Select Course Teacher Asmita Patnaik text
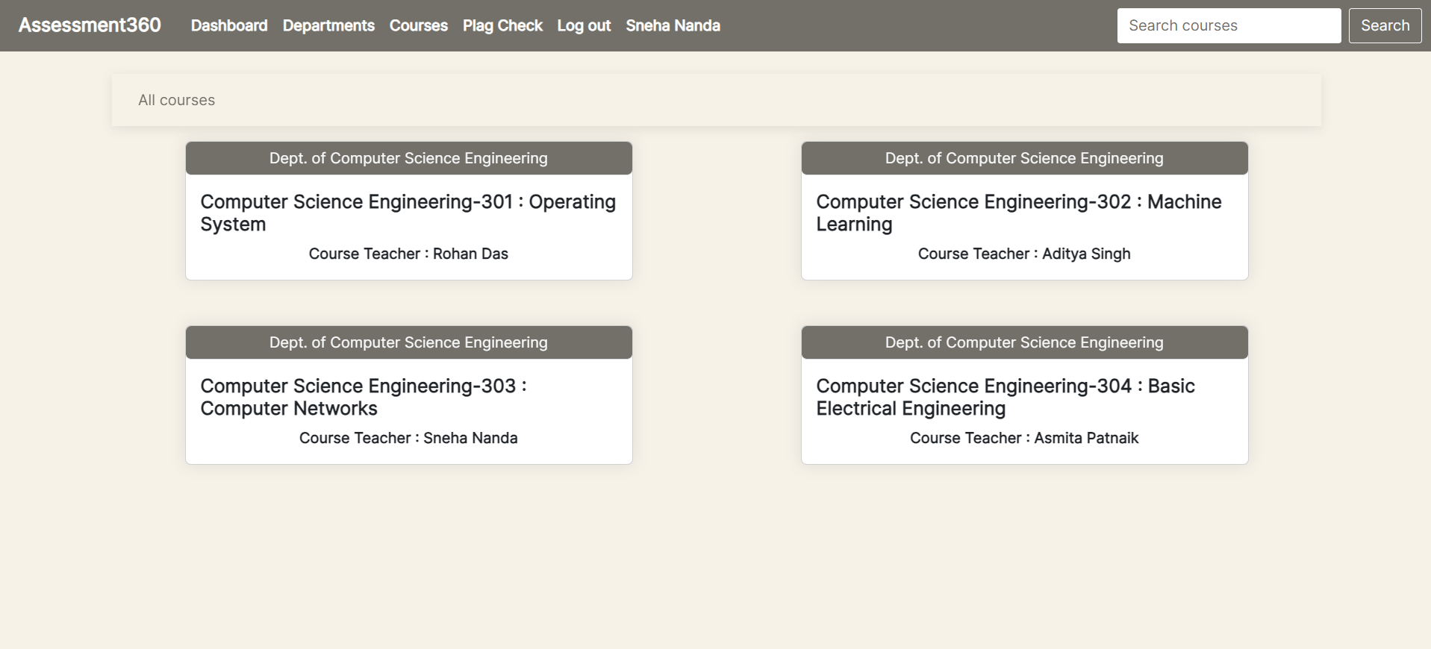Image resolution: width=1431 pixels, height=649 pixels. (1024, 438)
